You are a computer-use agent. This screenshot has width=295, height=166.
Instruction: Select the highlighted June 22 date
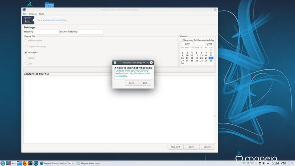click(211, 58)
